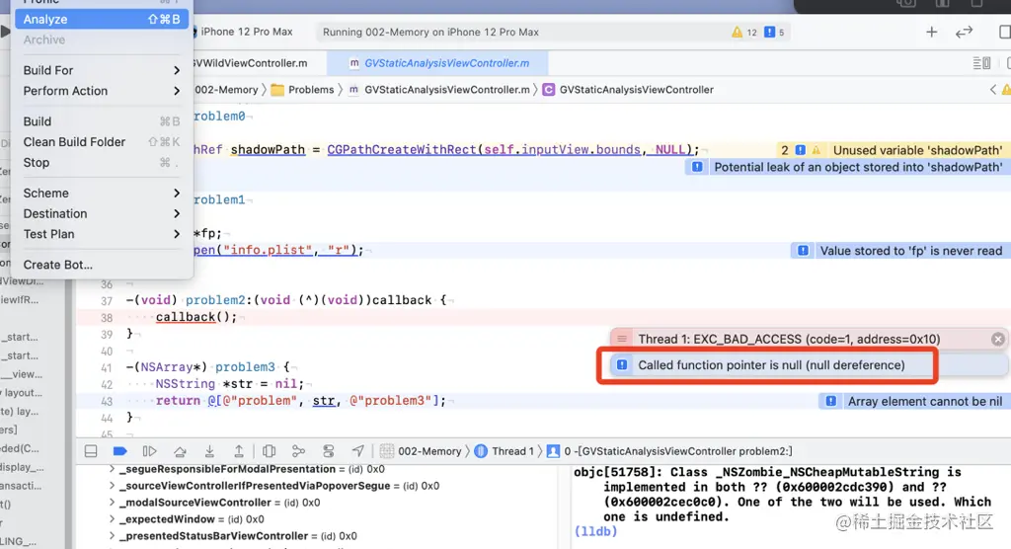Click the Step Into button
Viewport: 1011px width, 549px height.
click(209, 451)
